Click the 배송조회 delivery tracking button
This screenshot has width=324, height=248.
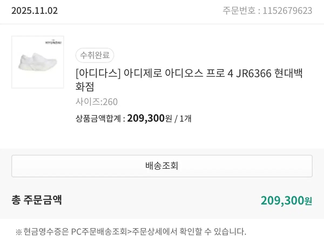coord(162,166)
